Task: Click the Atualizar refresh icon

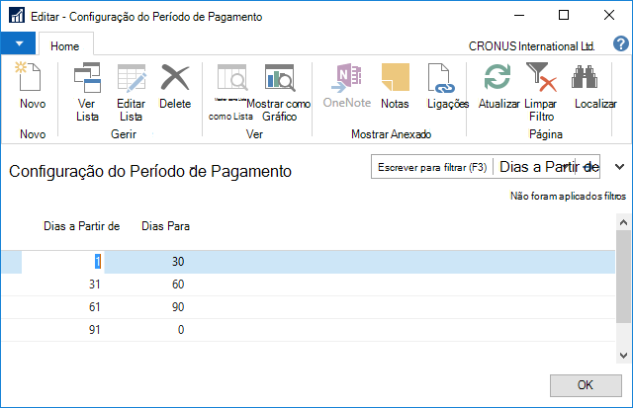Action: (497, 77)
